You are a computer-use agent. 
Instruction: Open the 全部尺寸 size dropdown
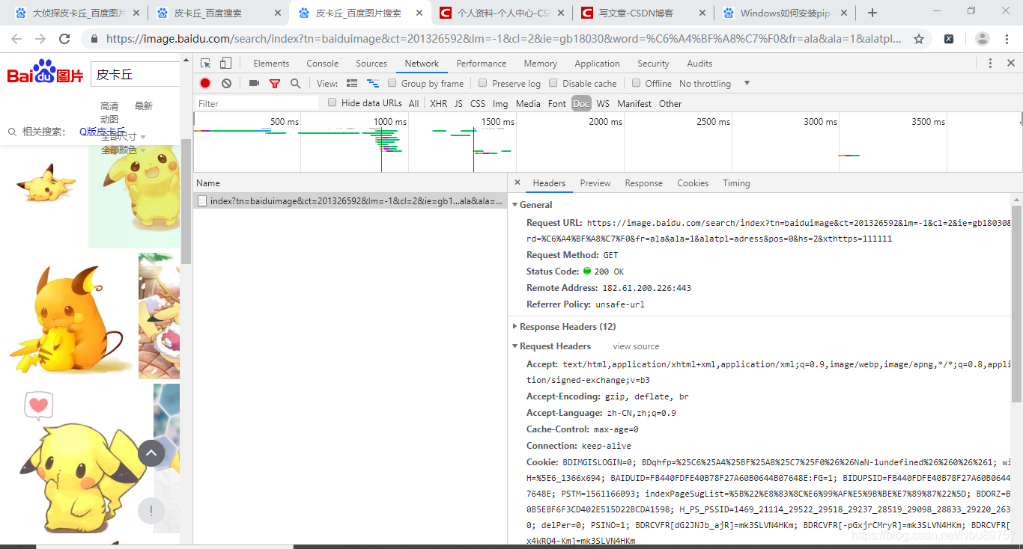[x=124, y=136]
